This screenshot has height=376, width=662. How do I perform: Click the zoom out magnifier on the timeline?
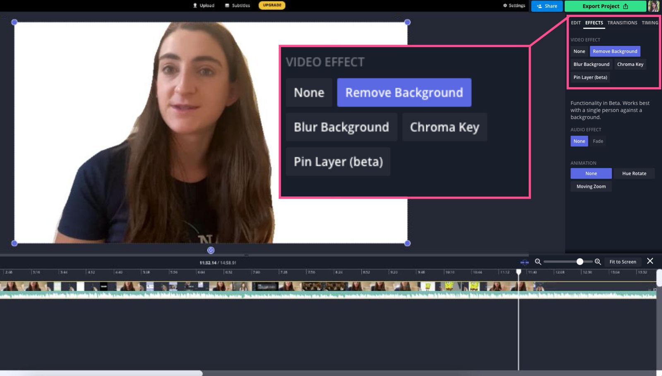click(x=537, y=261)
